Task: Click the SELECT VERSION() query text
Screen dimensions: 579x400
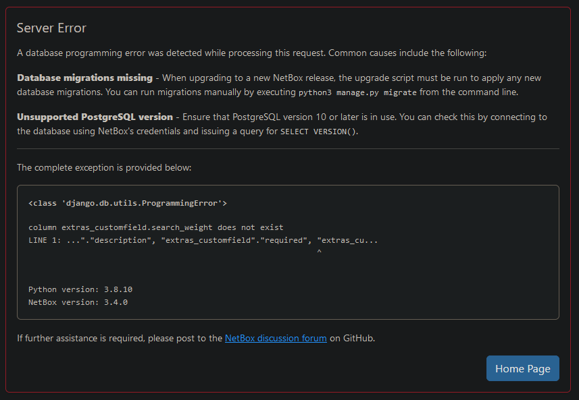Action: [319, 132]
